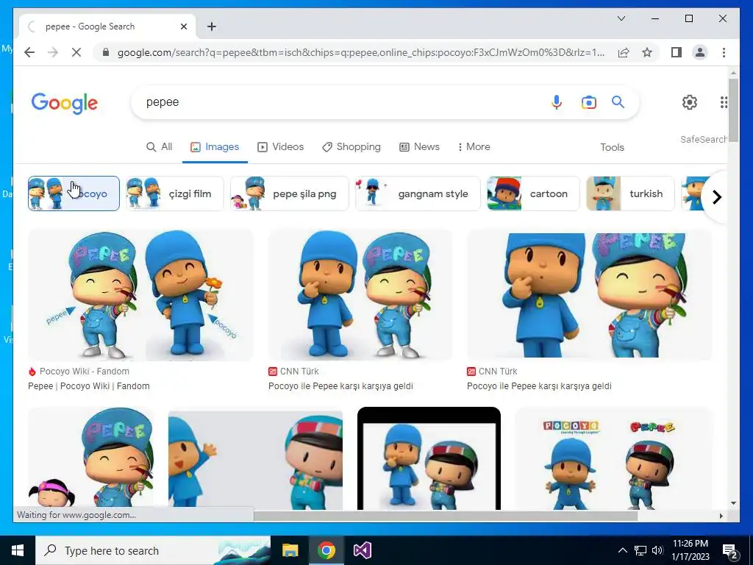Go forward using browser forward arrow
This screenshot has width=753, height=565.
pyautogui.click(x=53, y=52)
